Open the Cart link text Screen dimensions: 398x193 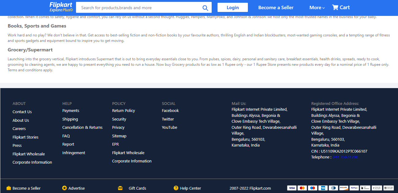[345, 7]
